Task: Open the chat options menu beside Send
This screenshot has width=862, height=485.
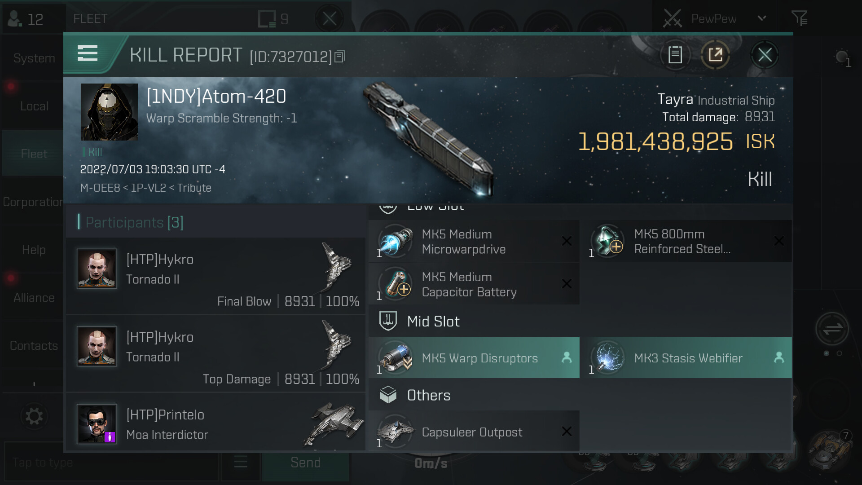Action: [x=241, y=462]
